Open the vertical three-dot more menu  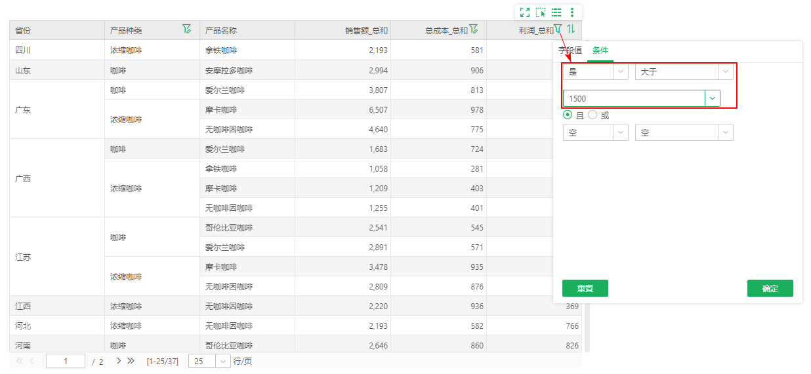[572, 12]
